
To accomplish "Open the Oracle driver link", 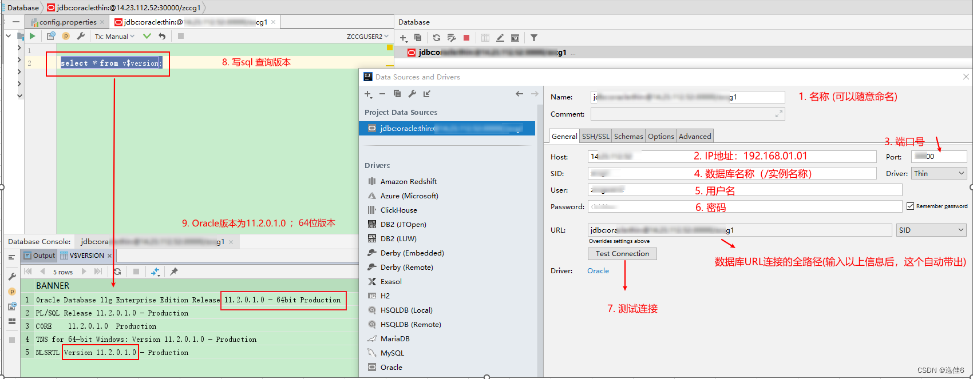I will click(598, 270).
